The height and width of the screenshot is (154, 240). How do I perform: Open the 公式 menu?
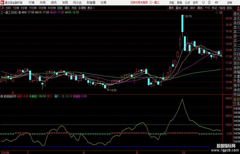pos(187,3)
